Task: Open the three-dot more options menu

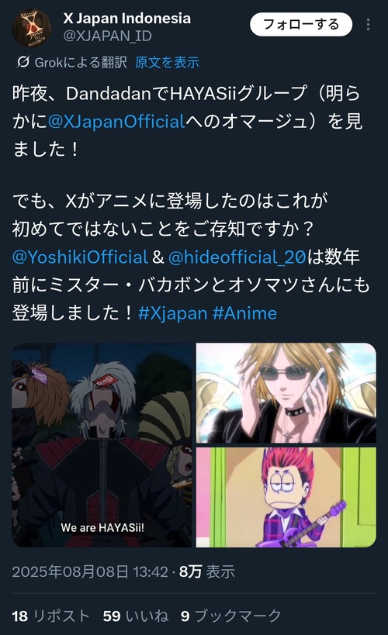Action: 368,25
